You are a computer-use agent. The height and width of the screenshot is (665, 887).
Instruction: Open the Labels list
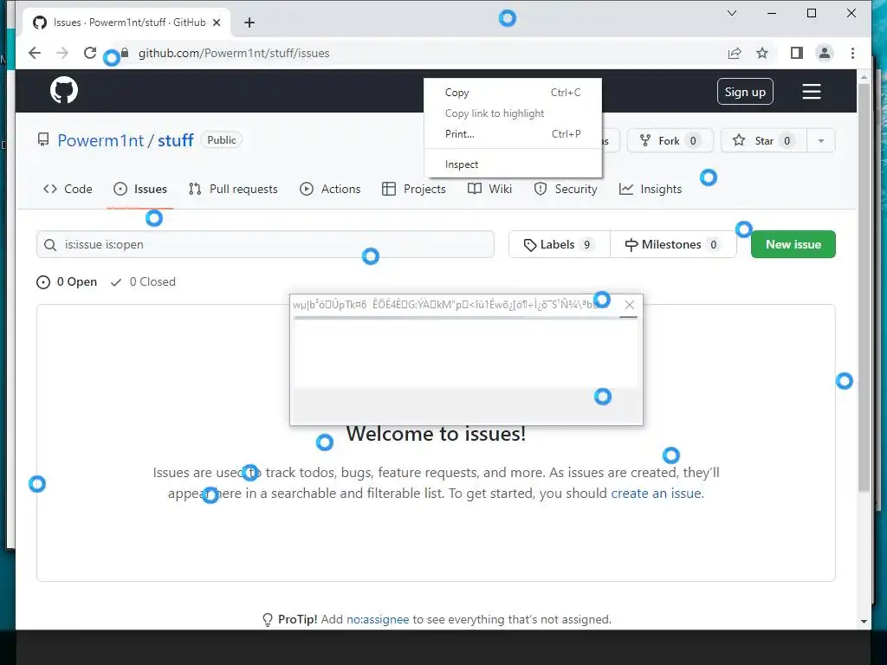point(560,244)
